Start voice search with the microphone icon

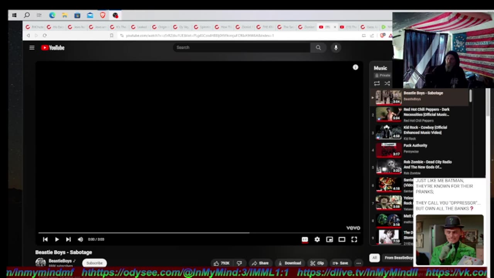(x=336, y=47)
